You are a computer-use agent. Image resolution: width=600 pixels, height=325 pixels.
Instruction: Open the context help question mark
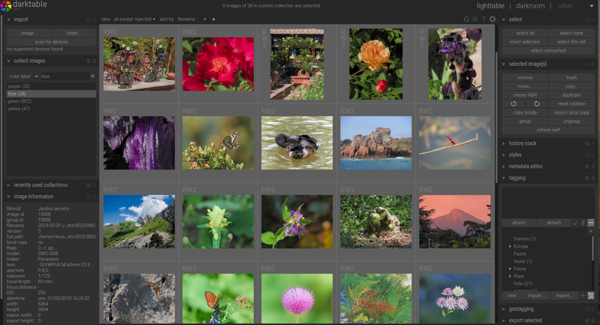click(x=484, y=19)
